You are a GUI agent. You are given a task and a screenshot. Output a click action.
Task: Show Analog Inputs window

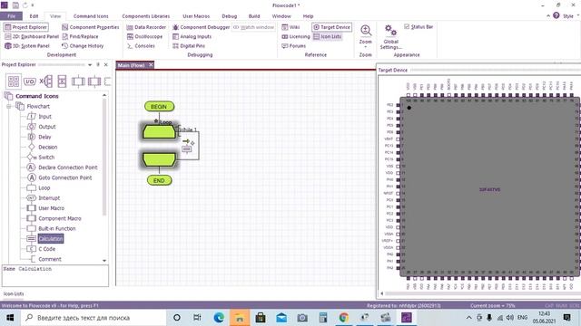[x=192, y=36]
